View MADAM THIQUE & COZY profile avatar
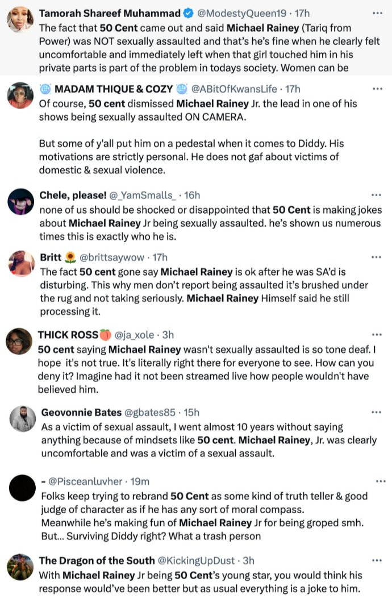Image resolution: width=392 pixels, height=607 pixels. tap(20, 95)
